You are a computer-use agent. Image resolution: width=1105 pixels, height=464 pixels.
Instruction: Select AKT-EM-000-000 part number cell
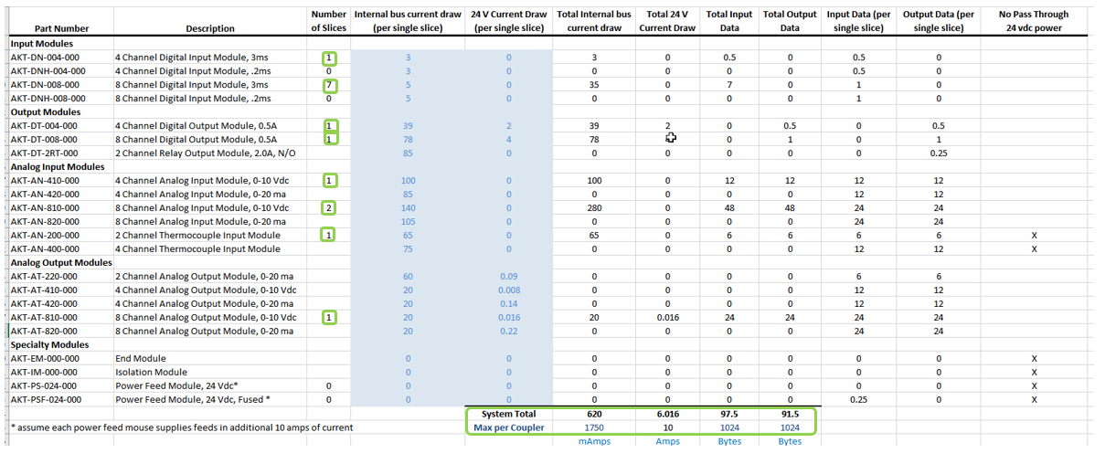point(45,359)
